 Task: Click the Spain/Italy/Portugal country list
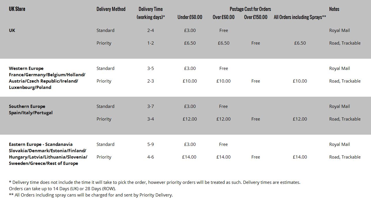click(31, 113)
